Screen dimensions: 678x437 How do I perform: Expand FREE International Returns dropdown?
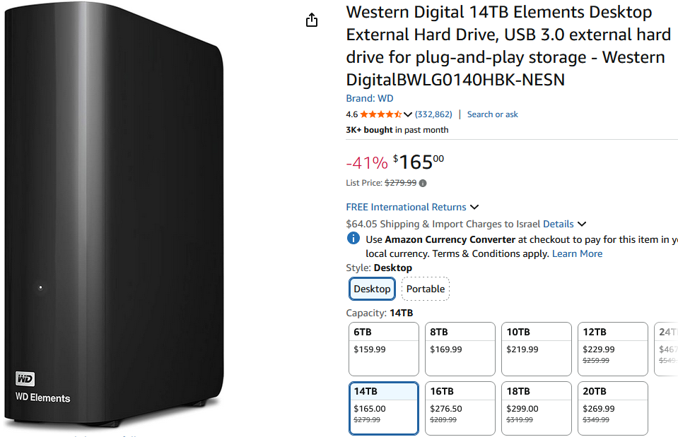click(x=474, y=207)
